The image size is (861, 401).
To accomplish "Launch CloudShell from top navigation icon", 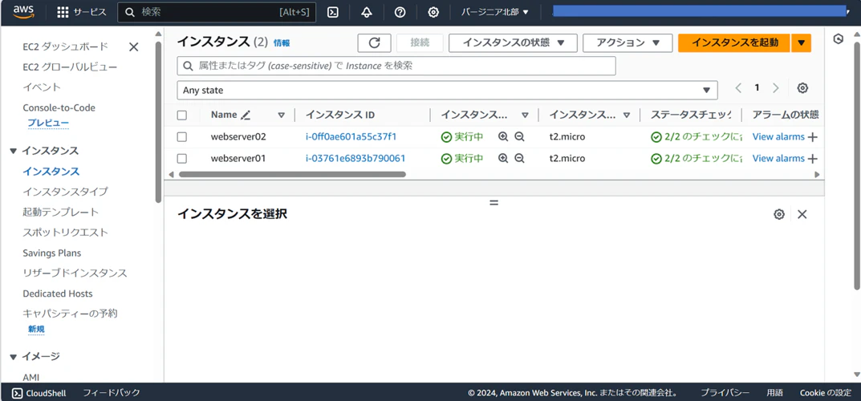I will point(333,12).
